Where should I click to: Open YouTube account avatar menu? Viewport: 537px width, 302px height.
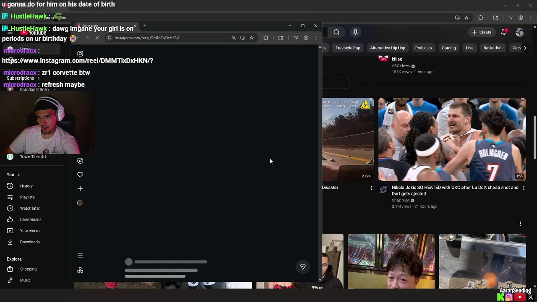(x=520, y=32)
